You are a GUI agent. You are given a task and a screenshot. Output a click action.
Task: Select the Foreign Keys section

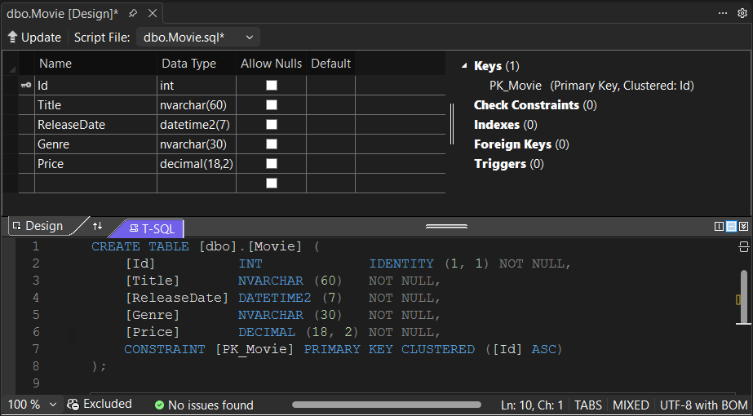(521, 144)
